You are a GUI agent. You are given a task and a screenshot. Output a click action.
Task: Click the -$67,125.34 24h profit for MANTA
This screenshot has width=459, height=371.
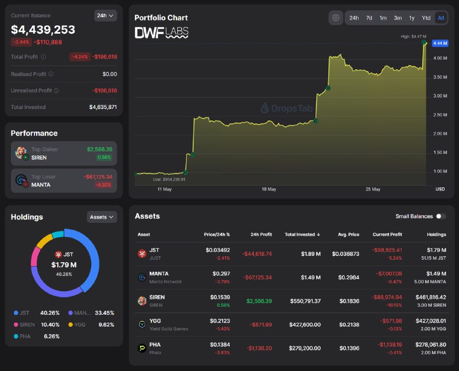coord(257,278)
